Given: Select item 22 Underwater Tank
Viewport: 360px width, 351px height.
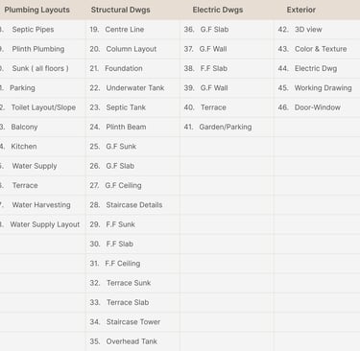Looking at the screenshot, I should pyautogui.click(x=127, y=88).
